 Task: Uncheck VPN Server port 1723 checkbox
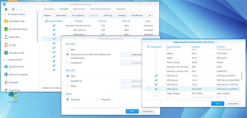point(156,76)
